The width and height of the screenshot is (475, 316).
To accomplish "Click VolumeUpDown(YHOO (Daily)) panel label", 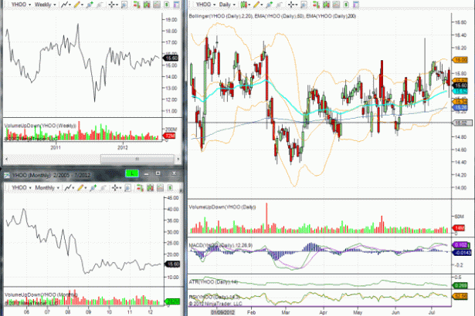I will click(x=222, y=207).
